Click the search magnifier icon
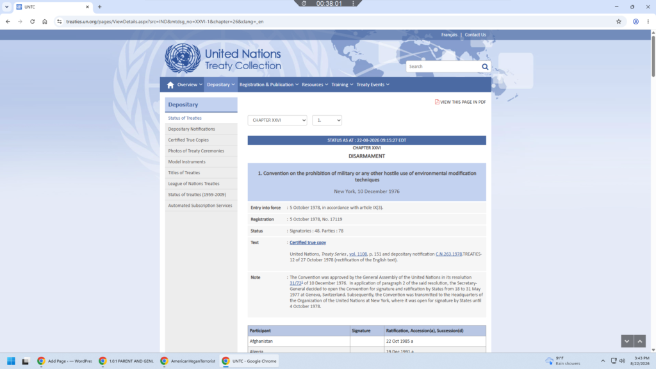656x369 pixels. tap(485, 67)
